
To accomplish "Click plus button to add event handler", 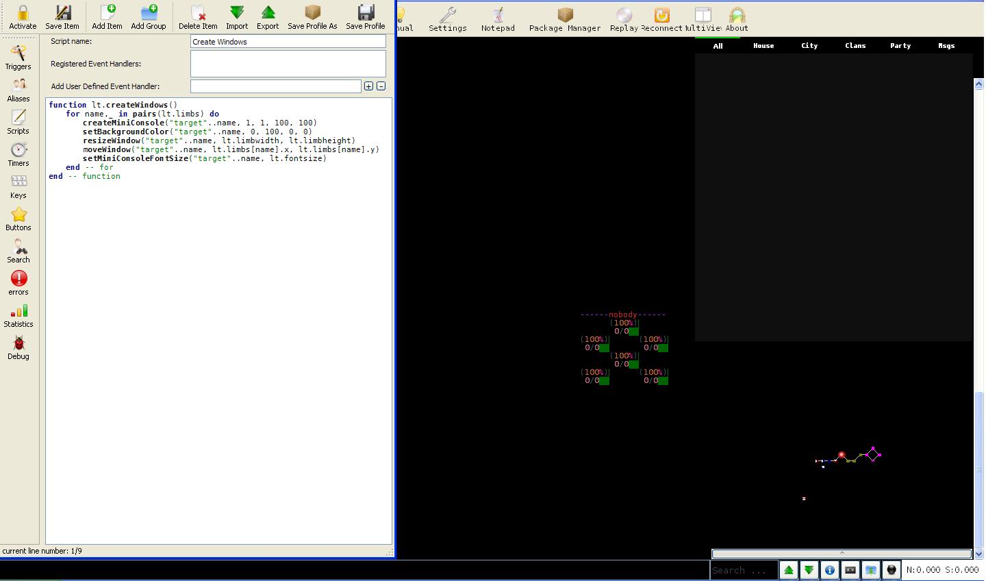I will pos(369,86).
